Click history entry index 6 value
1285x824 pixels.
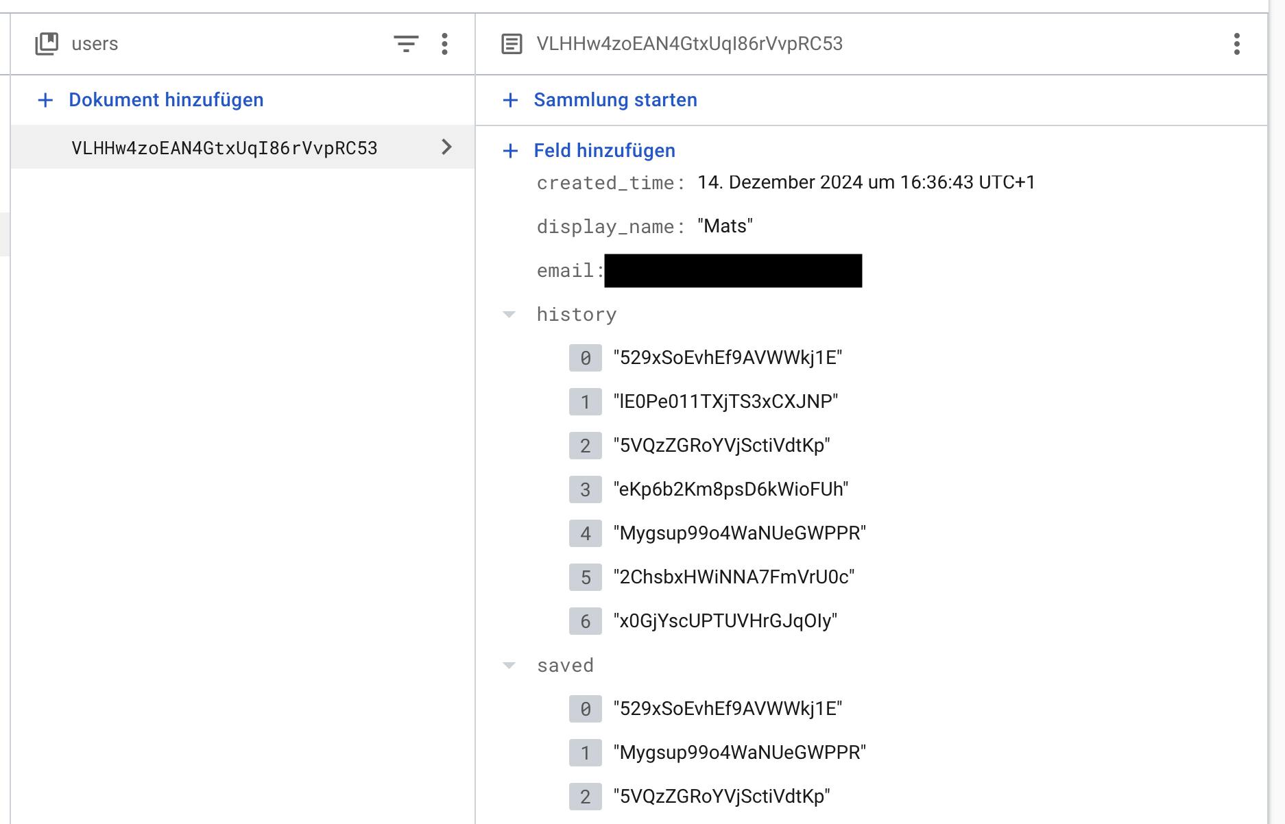725,621
